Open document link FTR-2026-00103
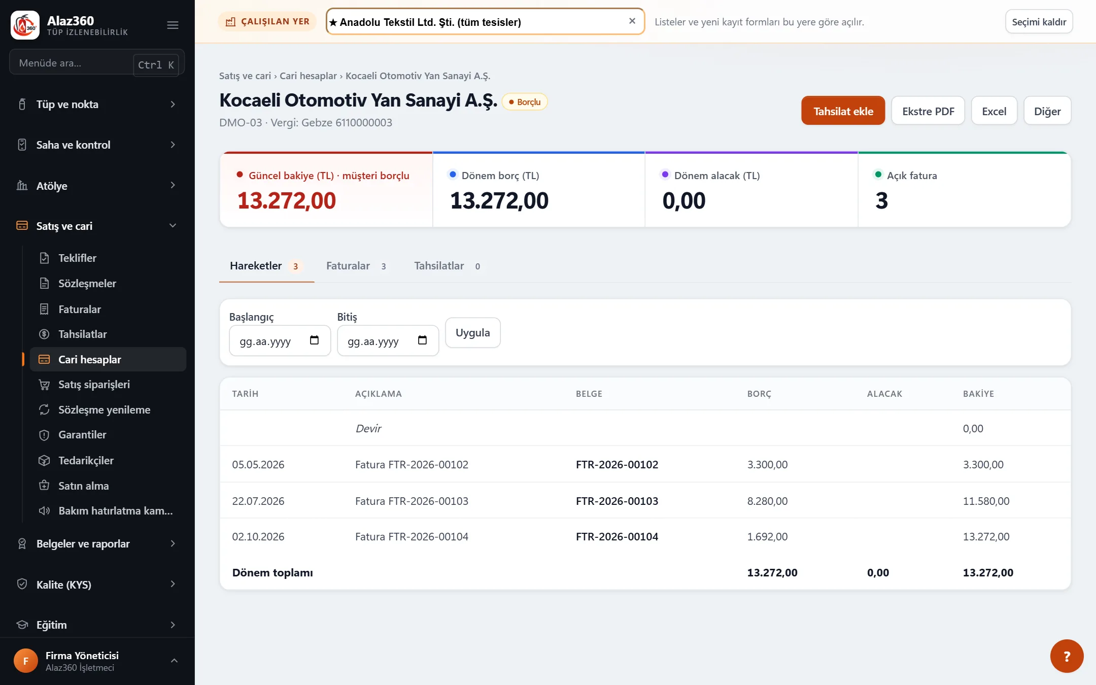 (617, 501)
